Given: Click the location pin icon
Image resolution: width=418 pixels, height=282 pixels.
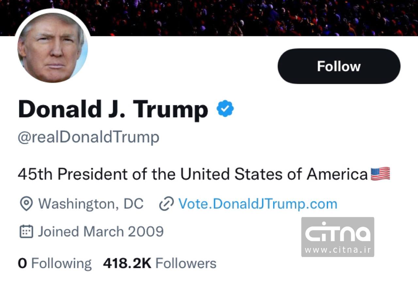Looking at the screenshot, I should 26,204.
